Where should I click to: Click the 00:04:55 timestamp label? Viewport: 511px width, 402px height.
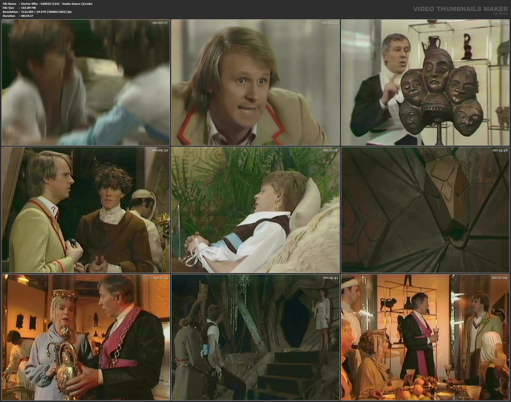[x=330, y=23]
